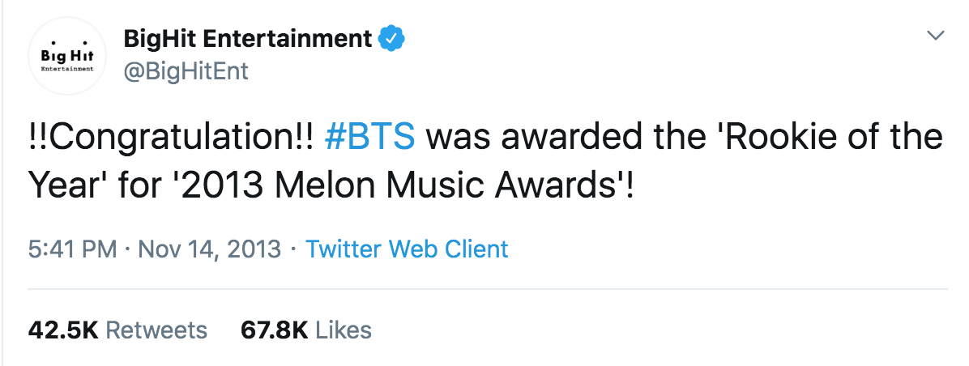969x366 pixels.
Task: View the 67.8K Likes list
Action: tap(306, 330)
